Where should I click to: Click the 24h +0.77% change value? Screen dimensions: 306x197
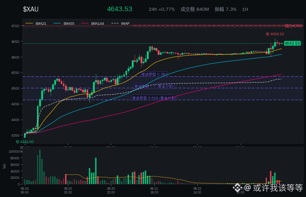pyautogui.click(x=162, y=9)
